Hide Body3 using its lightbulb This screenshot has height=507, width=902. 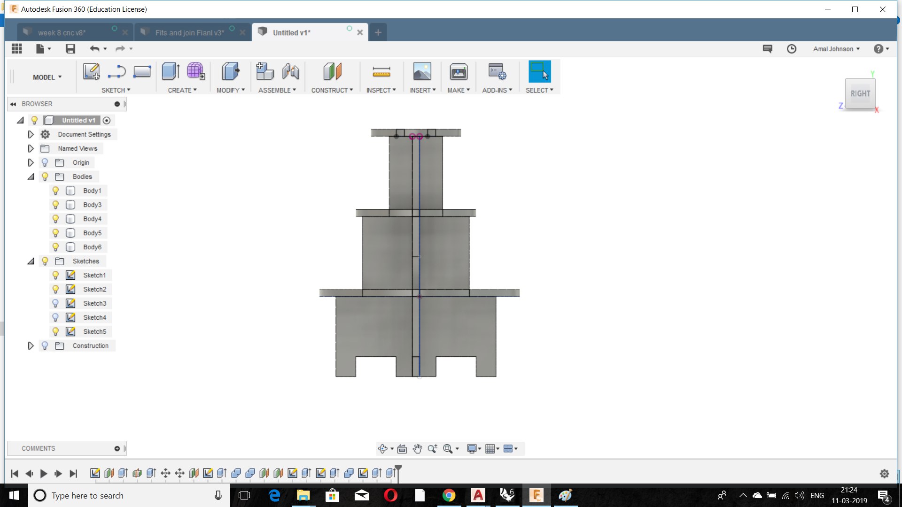click(x=55, y=205)
